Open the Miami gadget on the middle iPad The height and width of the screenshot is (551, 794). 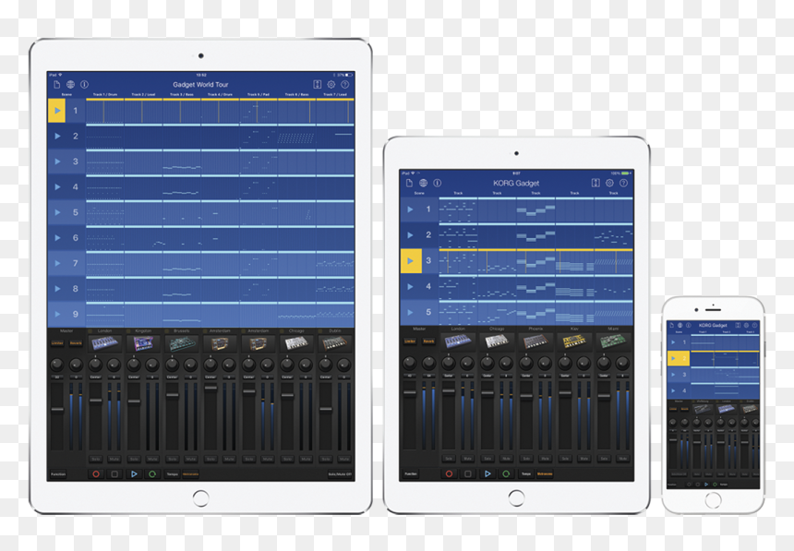pyautogui.click(x=613, y=341)
